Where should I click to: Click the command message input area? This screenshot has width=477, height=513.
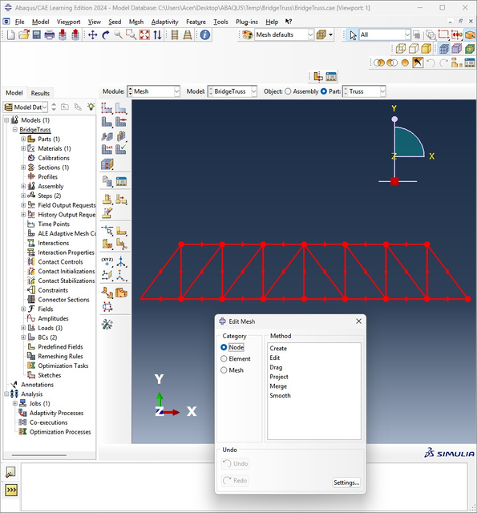[x=244, y=487]
